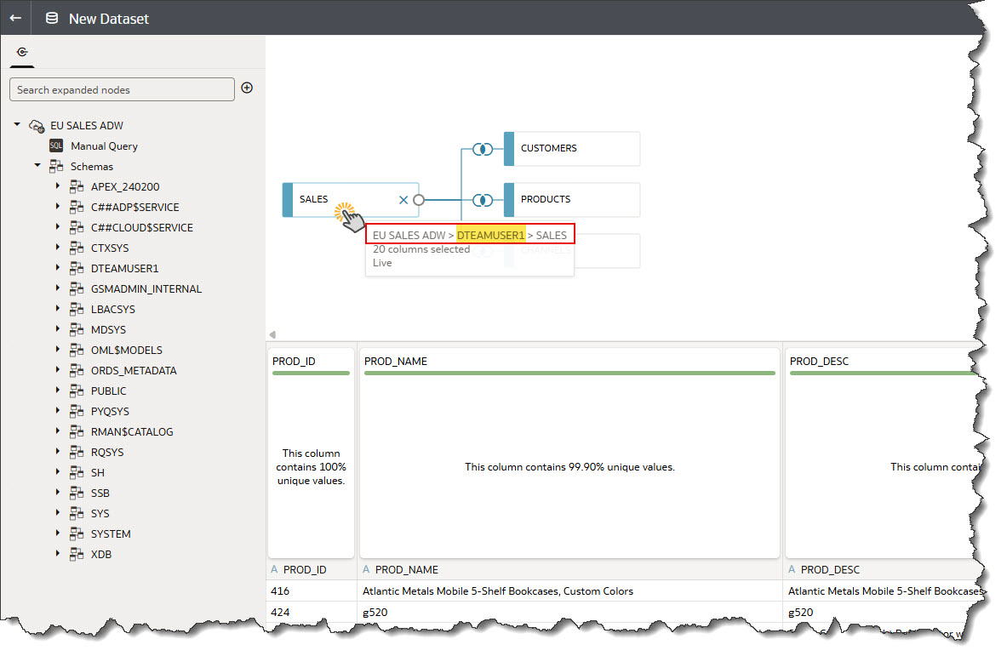The width and height of the screenshot is (1007, 656).
Task: Open Manual Query
Action: (x=104, y=146)
